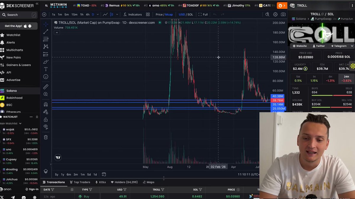Select the Text annotation tool

click(46, 69)
